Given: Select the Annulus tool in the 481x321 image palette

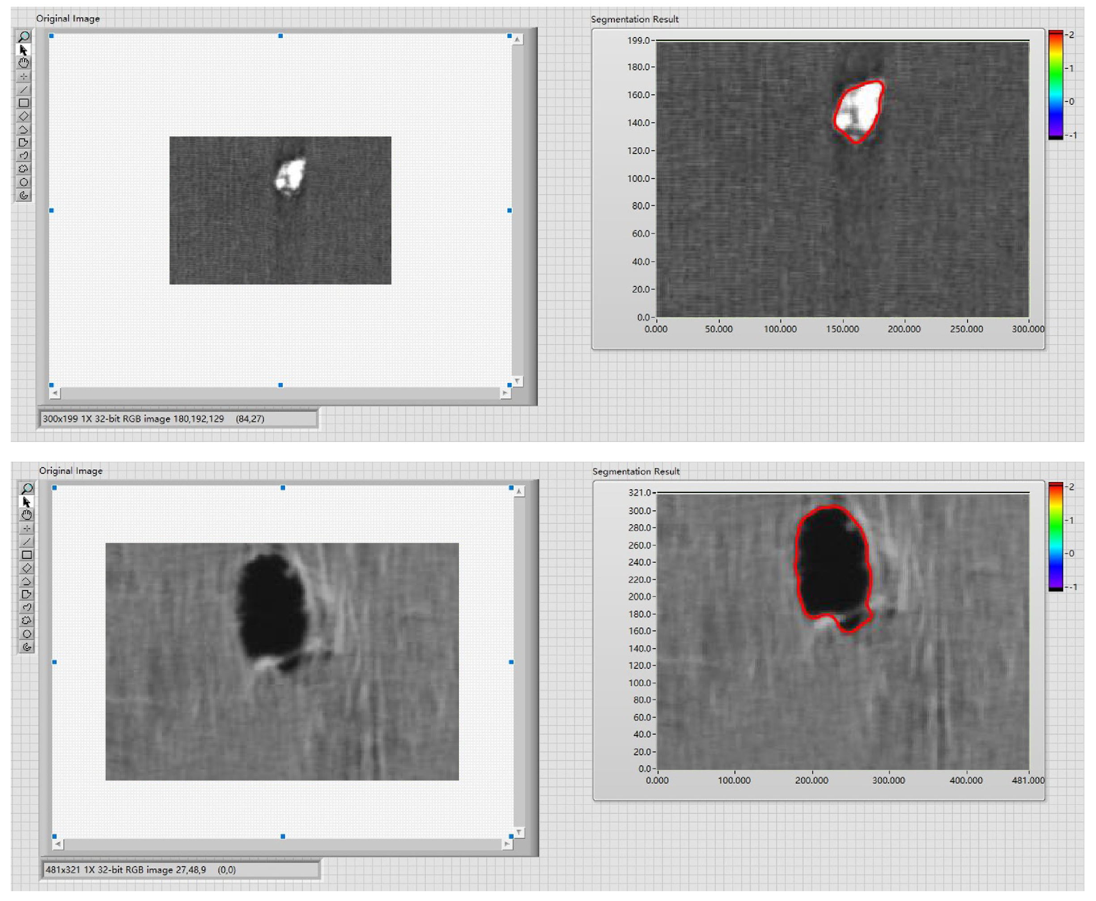Looking at the screenshot, I should pos(27,647).
